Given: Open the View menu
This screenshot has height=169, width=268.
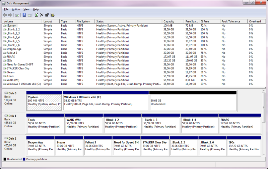Looking at the screenshot, I should pyautogui.click(x=26, y=9).
